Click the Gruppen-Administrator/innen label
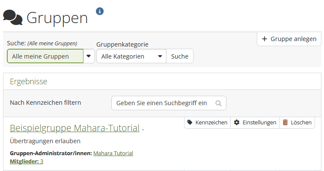 click(x=51, y=153)
